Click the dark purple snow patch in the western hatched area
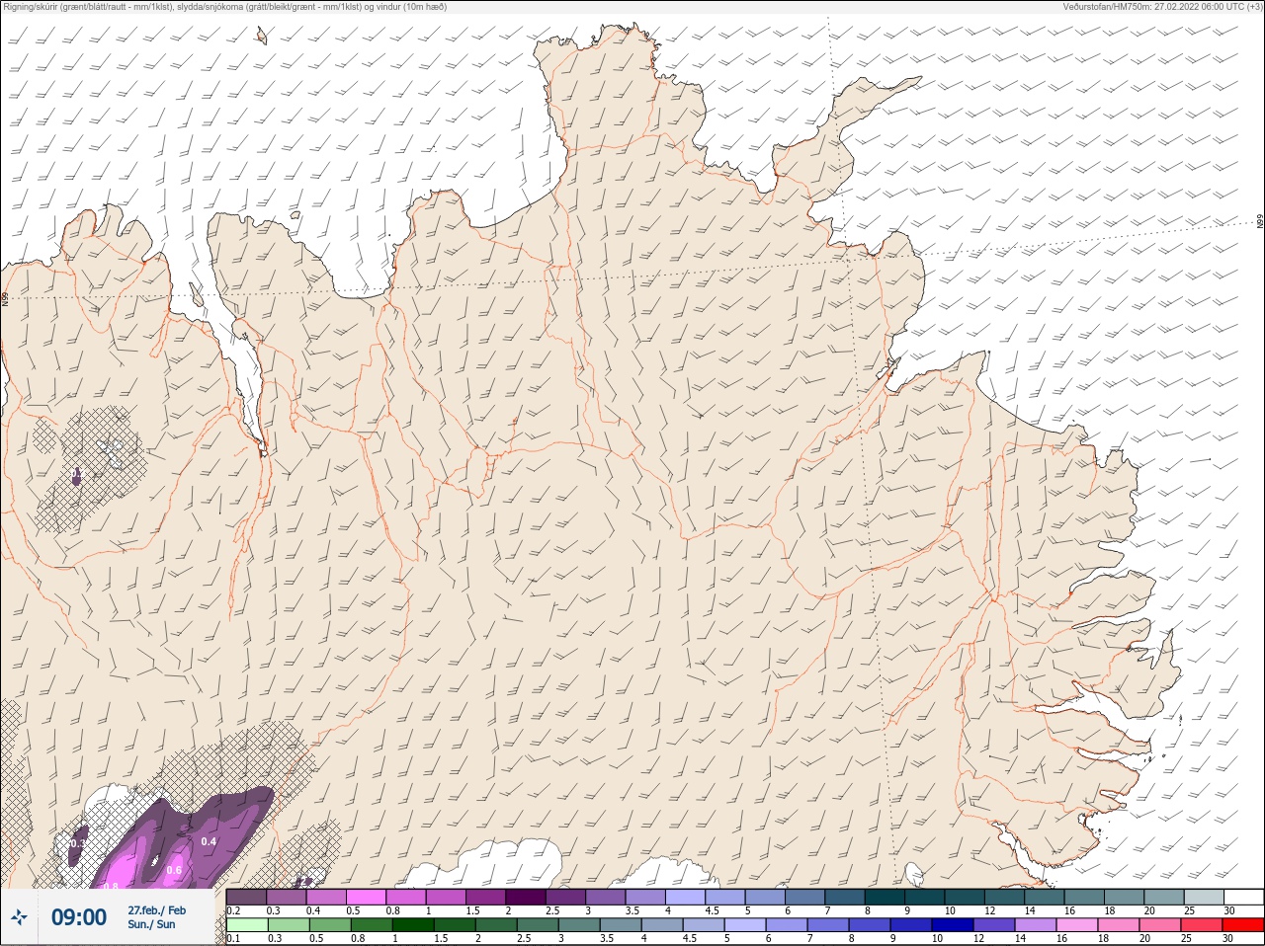This screenshot has width=1265, height=946. click(77, 478)
